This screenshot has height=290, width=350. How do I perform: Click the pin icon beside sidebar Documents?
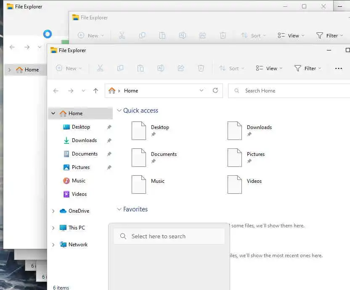pyautogui.click(x=109, y=154)
